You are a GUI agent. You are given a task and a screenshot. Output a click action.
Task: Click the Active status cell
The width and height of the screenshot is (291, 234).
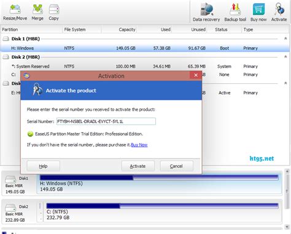(x=224, y=92)
